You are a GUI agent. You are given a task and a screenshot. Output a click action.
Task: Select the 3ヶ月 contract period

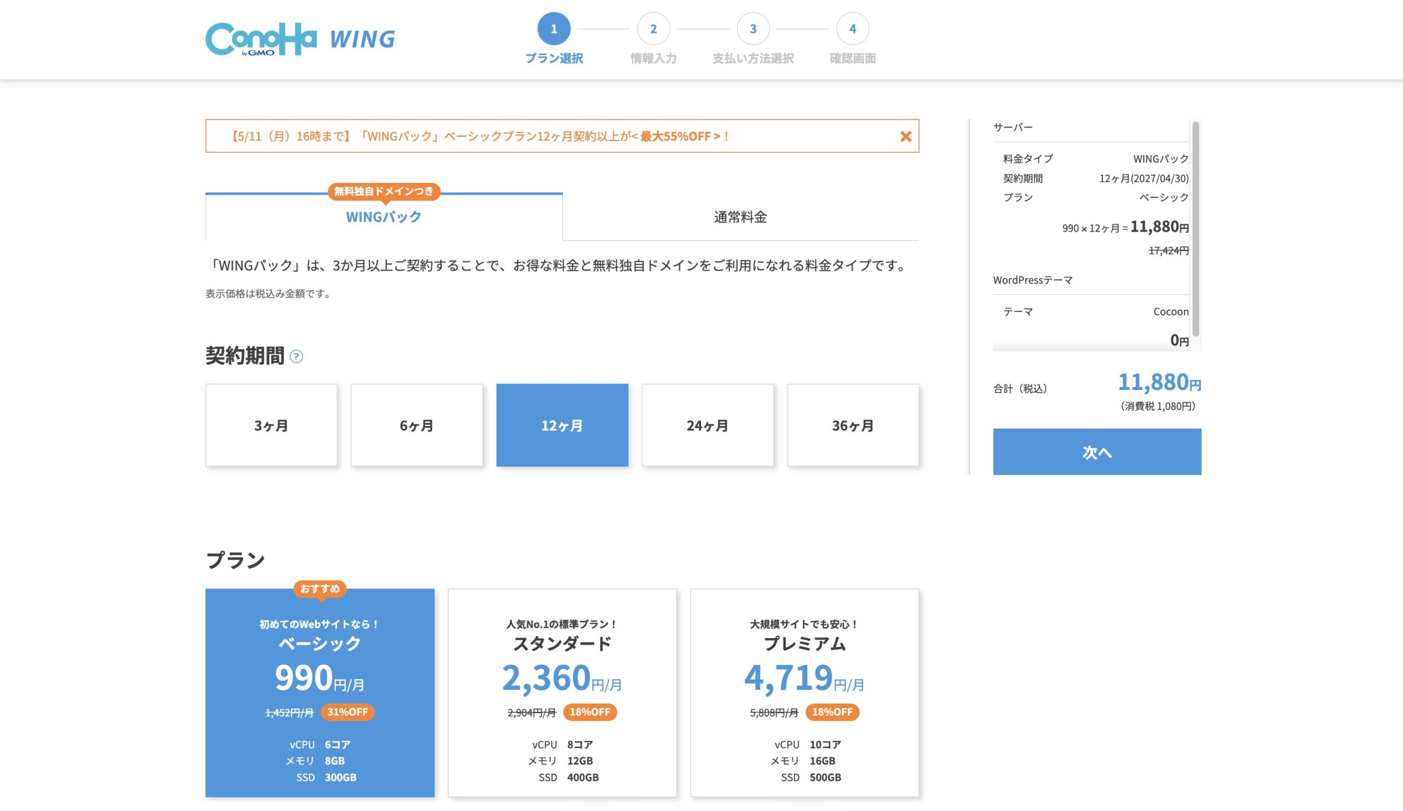pos(271,425)
